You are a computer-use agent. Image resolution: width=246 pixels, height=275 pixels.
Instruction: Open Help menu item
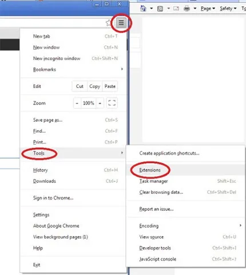click(73, 248)
